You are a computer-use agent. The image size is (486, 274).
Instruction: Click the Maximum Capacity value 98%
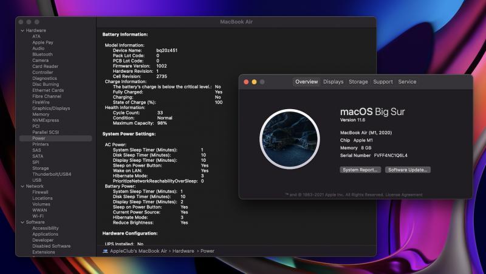(x=162, y=123)
